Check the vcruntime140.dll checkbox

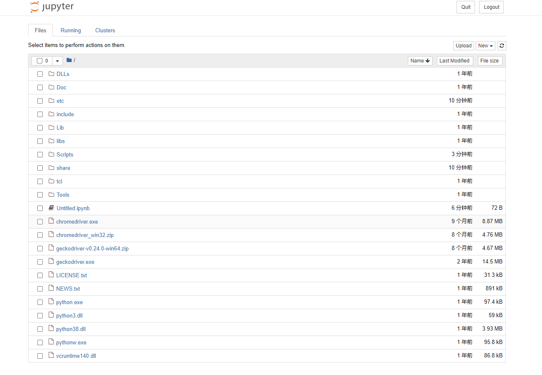40,356
